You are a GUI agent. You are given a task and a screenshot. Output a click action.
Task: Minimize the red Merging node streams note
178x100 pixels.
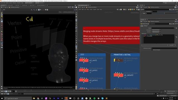[x=84, y=28]
